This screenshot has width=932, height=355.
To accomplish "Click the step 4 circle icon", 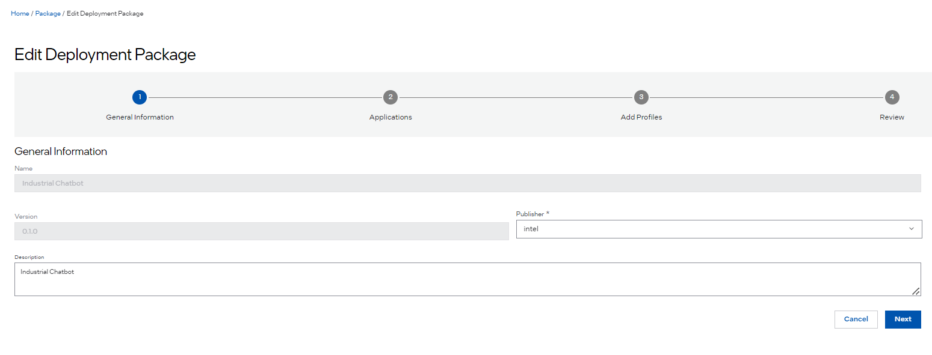I will [x=892, y=97].
